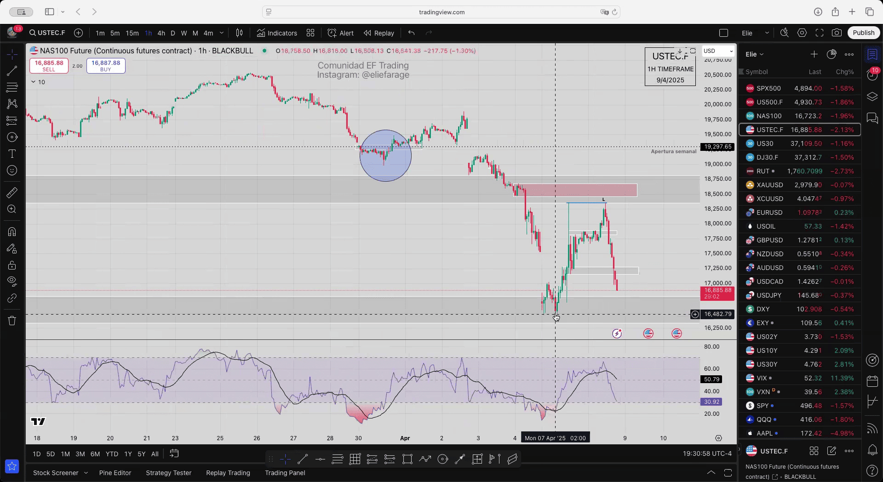Open indicator templates grid
The image size is (883, 482).
[x=310, y=33]
